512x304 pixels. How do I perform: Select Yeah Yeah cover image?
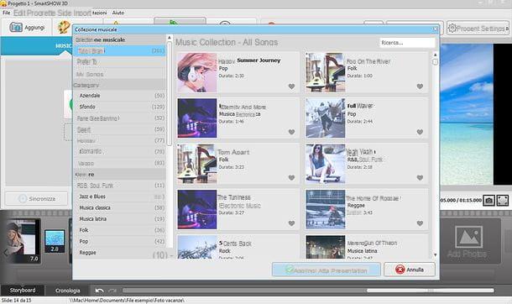tap(325, 164)
